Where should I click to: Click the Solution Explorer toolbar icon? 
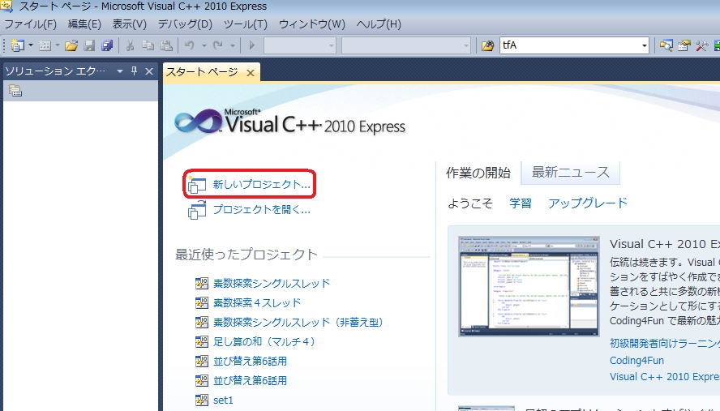666,45
